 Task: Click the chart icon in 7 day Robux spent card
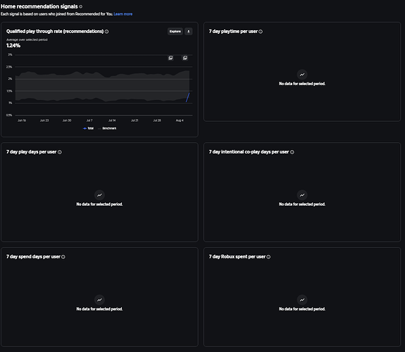[x=302, y=300]
